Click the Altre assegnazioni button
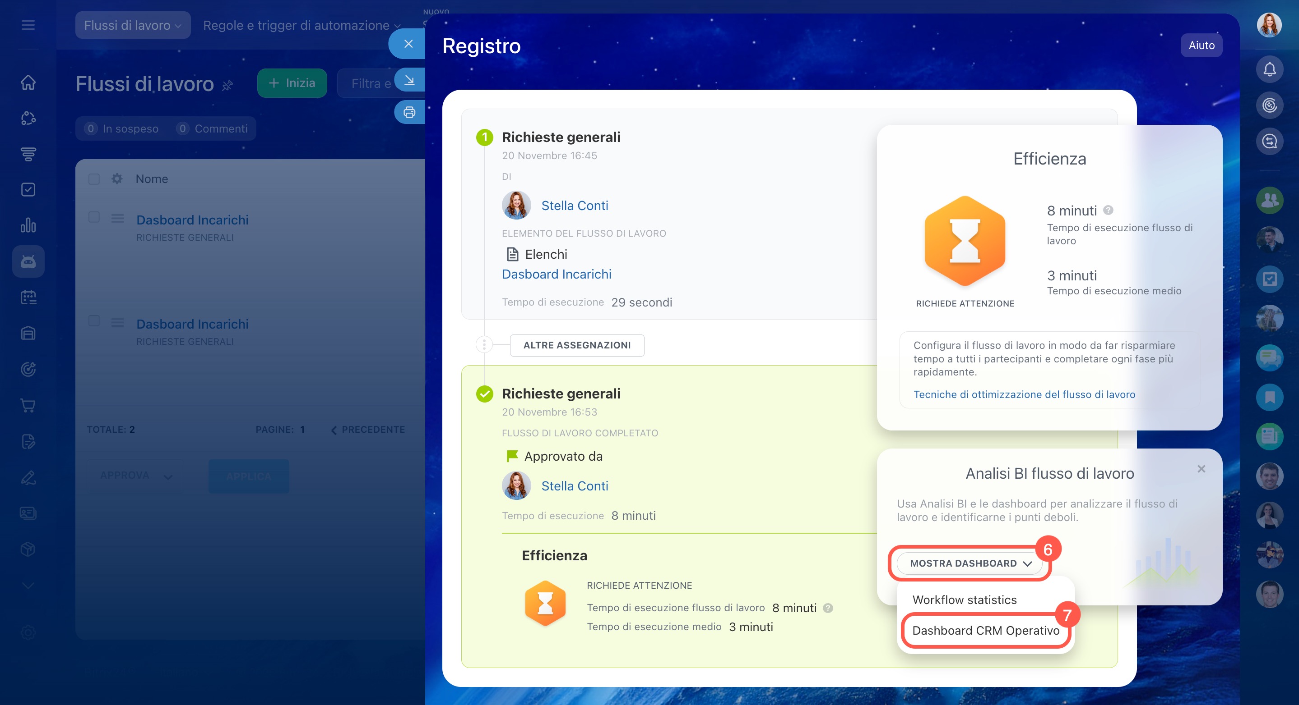This screenshot has width=1299, height=705. point(576,345)
